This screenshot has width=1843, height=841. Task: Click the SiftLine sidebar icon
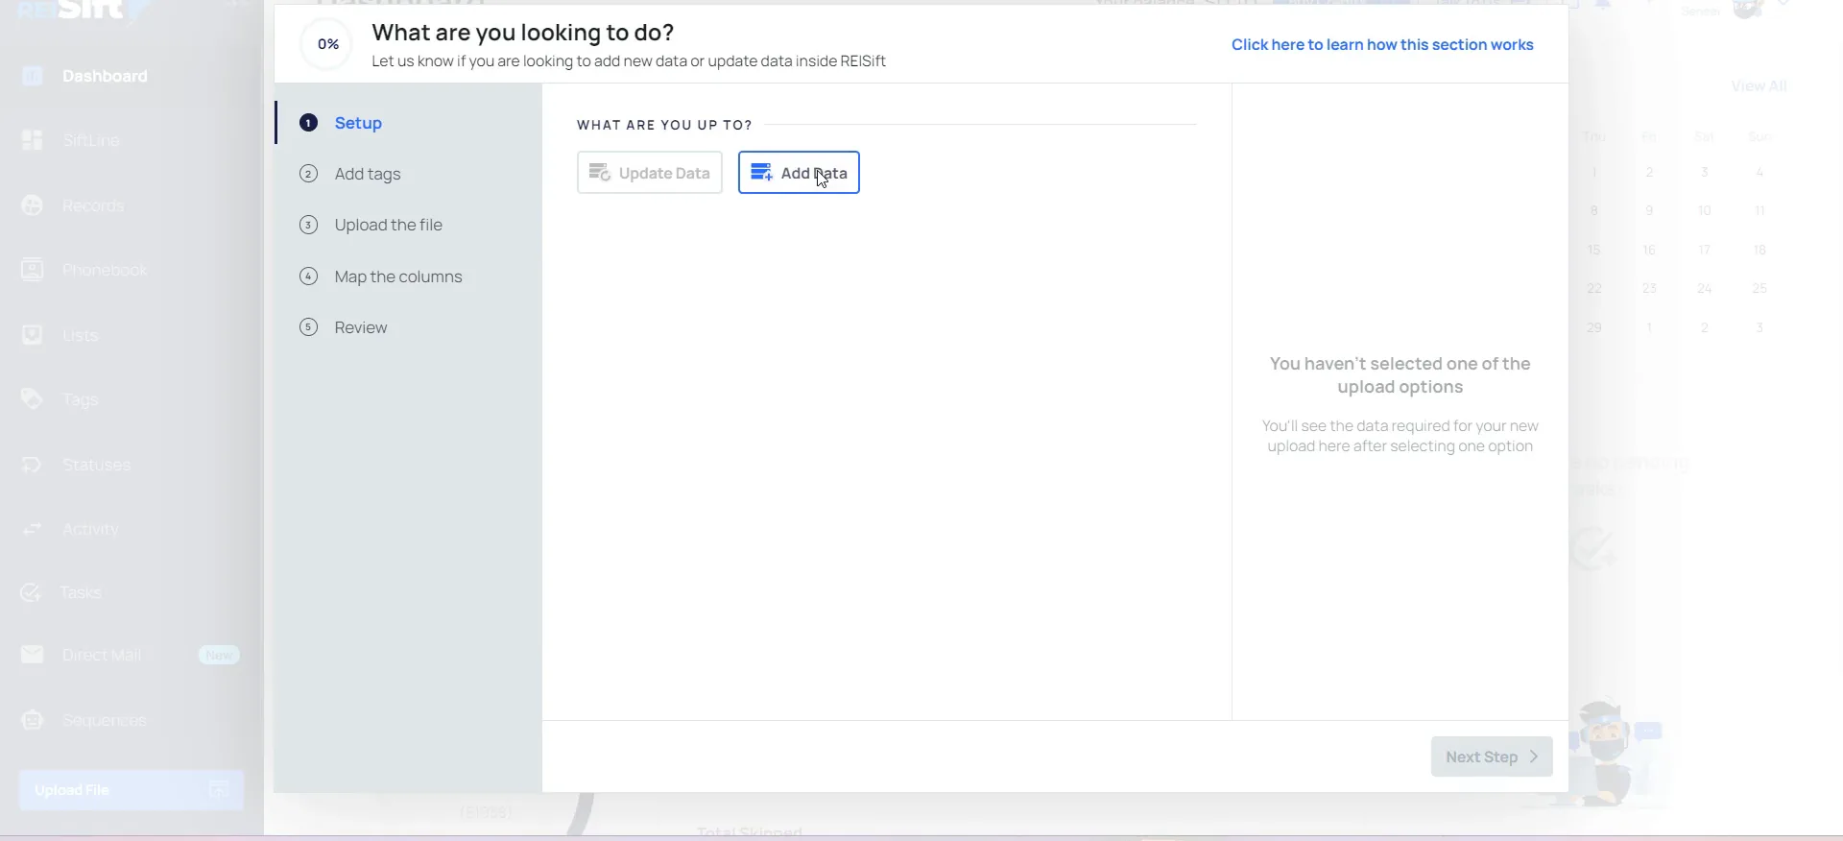point(32,140)
